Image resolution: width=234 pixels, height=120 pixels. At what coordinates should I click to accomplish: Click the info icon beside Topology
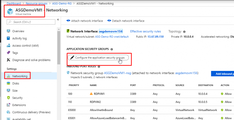click(x=184, y=32)
